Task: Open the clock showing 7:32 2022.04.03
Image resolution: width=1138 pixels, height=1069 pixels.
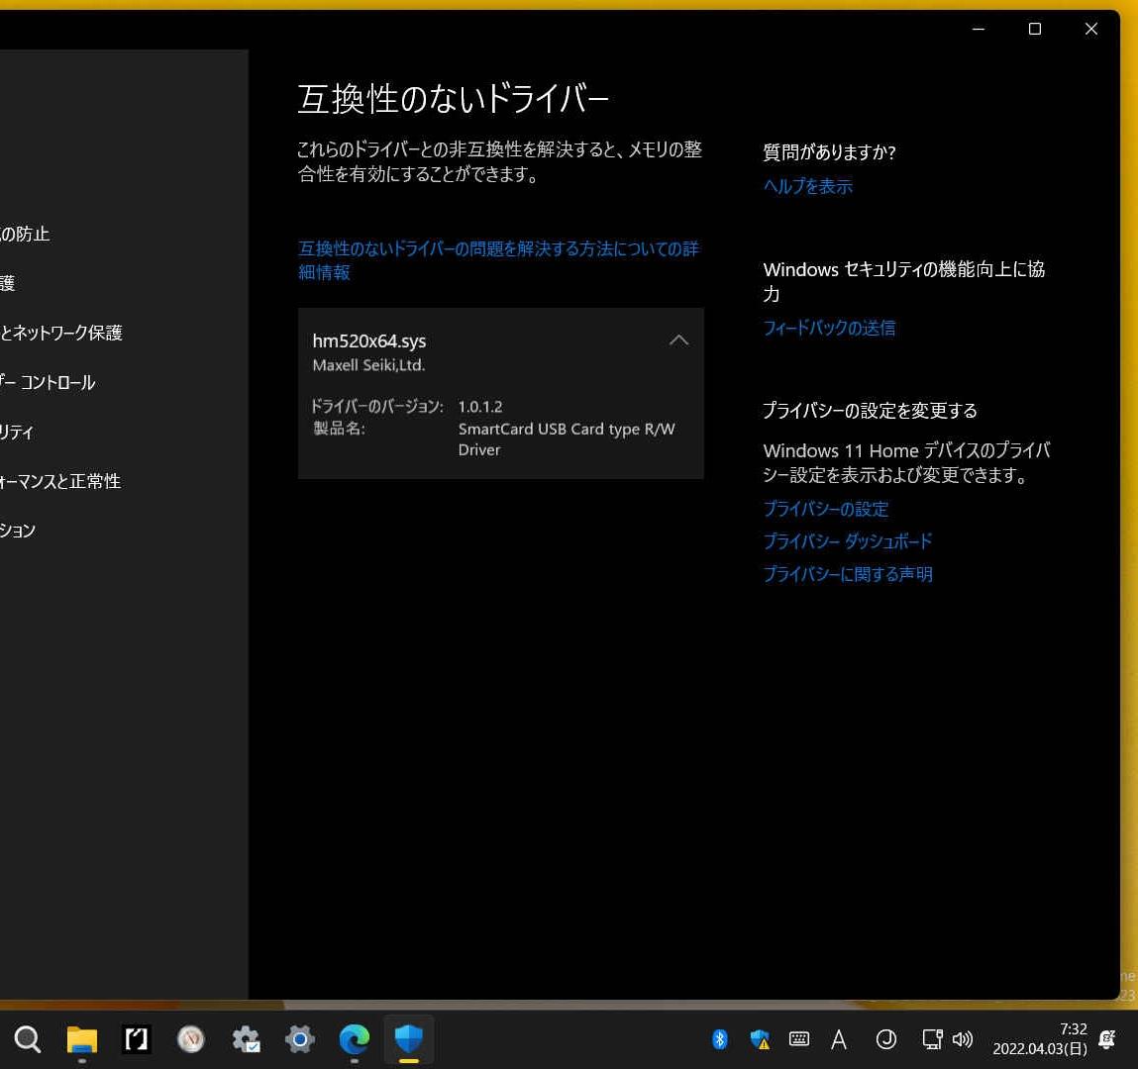Action: [x=1039, y=1039]
